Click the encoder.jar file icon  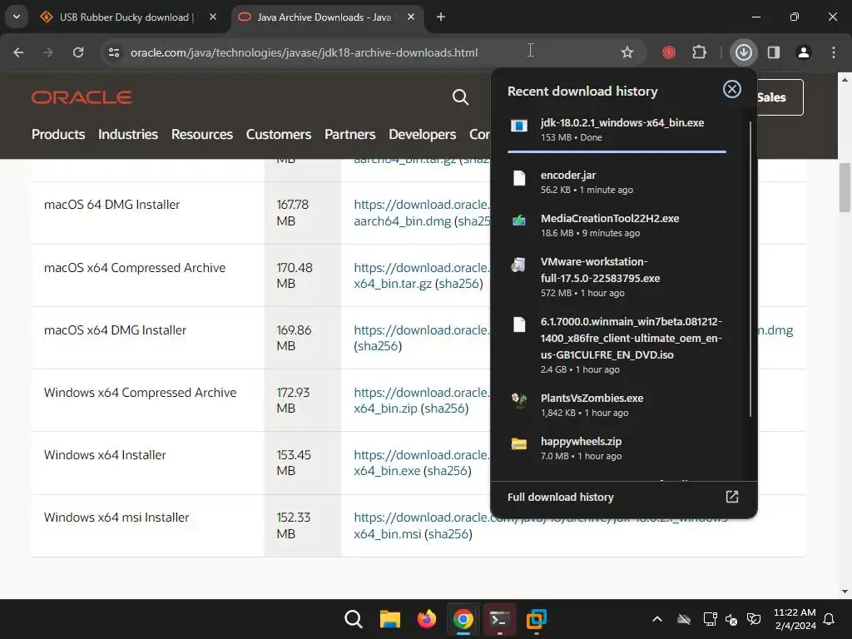(519, 178)
